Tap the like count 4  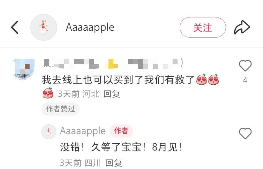point(245,80)
